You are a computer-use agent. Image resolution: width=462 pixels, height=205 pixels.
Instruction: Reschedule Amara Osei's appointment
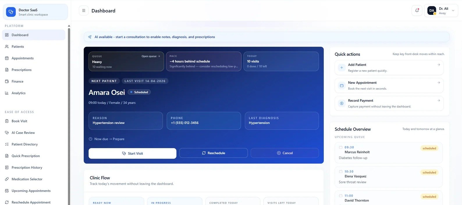coord(214,153)
